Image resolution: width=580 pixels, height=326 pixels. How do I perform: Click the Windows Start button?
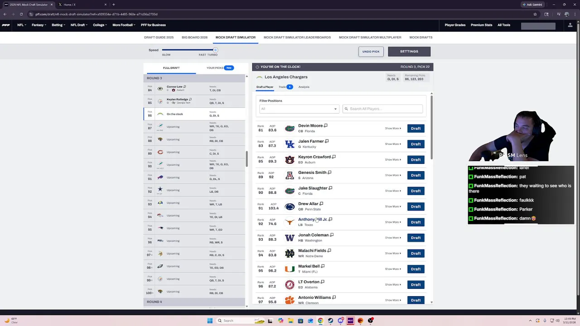tap(210, 321)
